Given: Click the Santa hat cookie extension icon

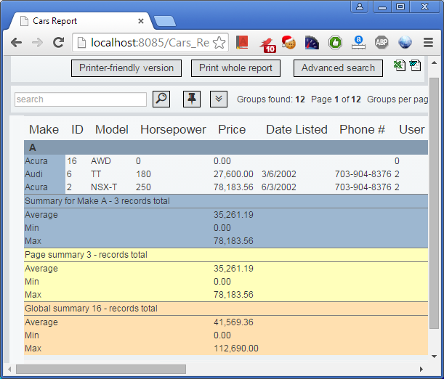Looking at the screenshot, I should (x=288, y=42).
